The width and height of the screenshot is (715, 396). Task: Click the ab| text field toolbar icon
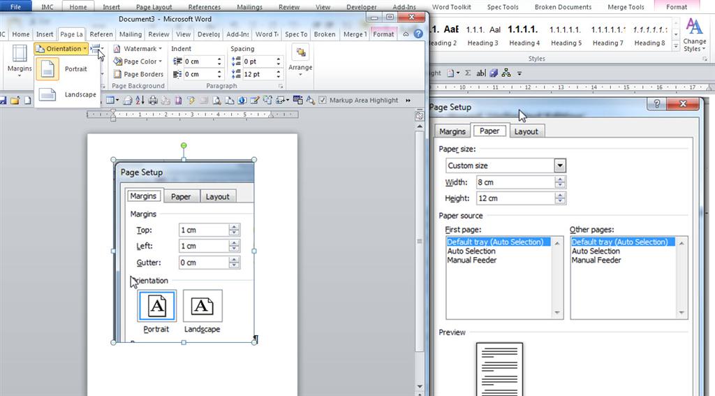pos(480,73)
